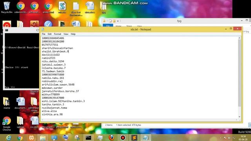Click line 'rabin2723' in Notepad
251x141 pixels.
48,58
